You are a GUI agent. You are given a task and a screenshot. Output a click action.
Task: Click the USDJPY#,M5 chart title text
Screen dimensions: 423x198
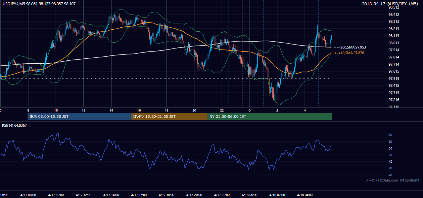(38, 4)
